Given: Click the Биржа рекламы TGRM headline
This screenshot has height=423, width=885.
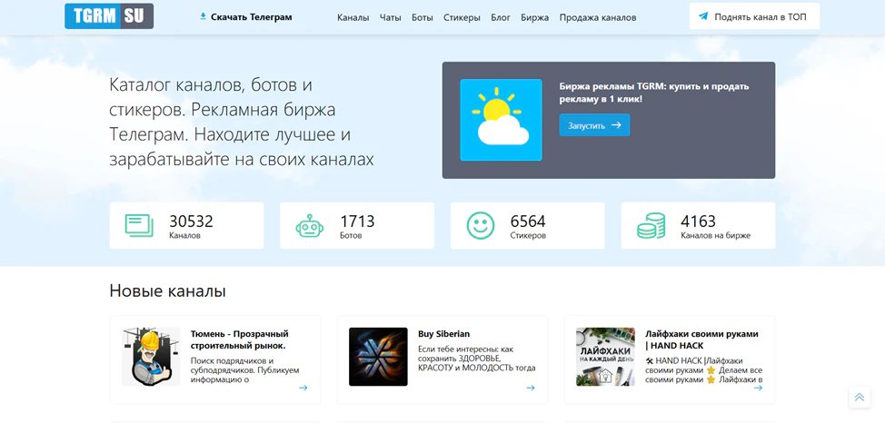Looking at the screenshot, I should coord(654,93).
